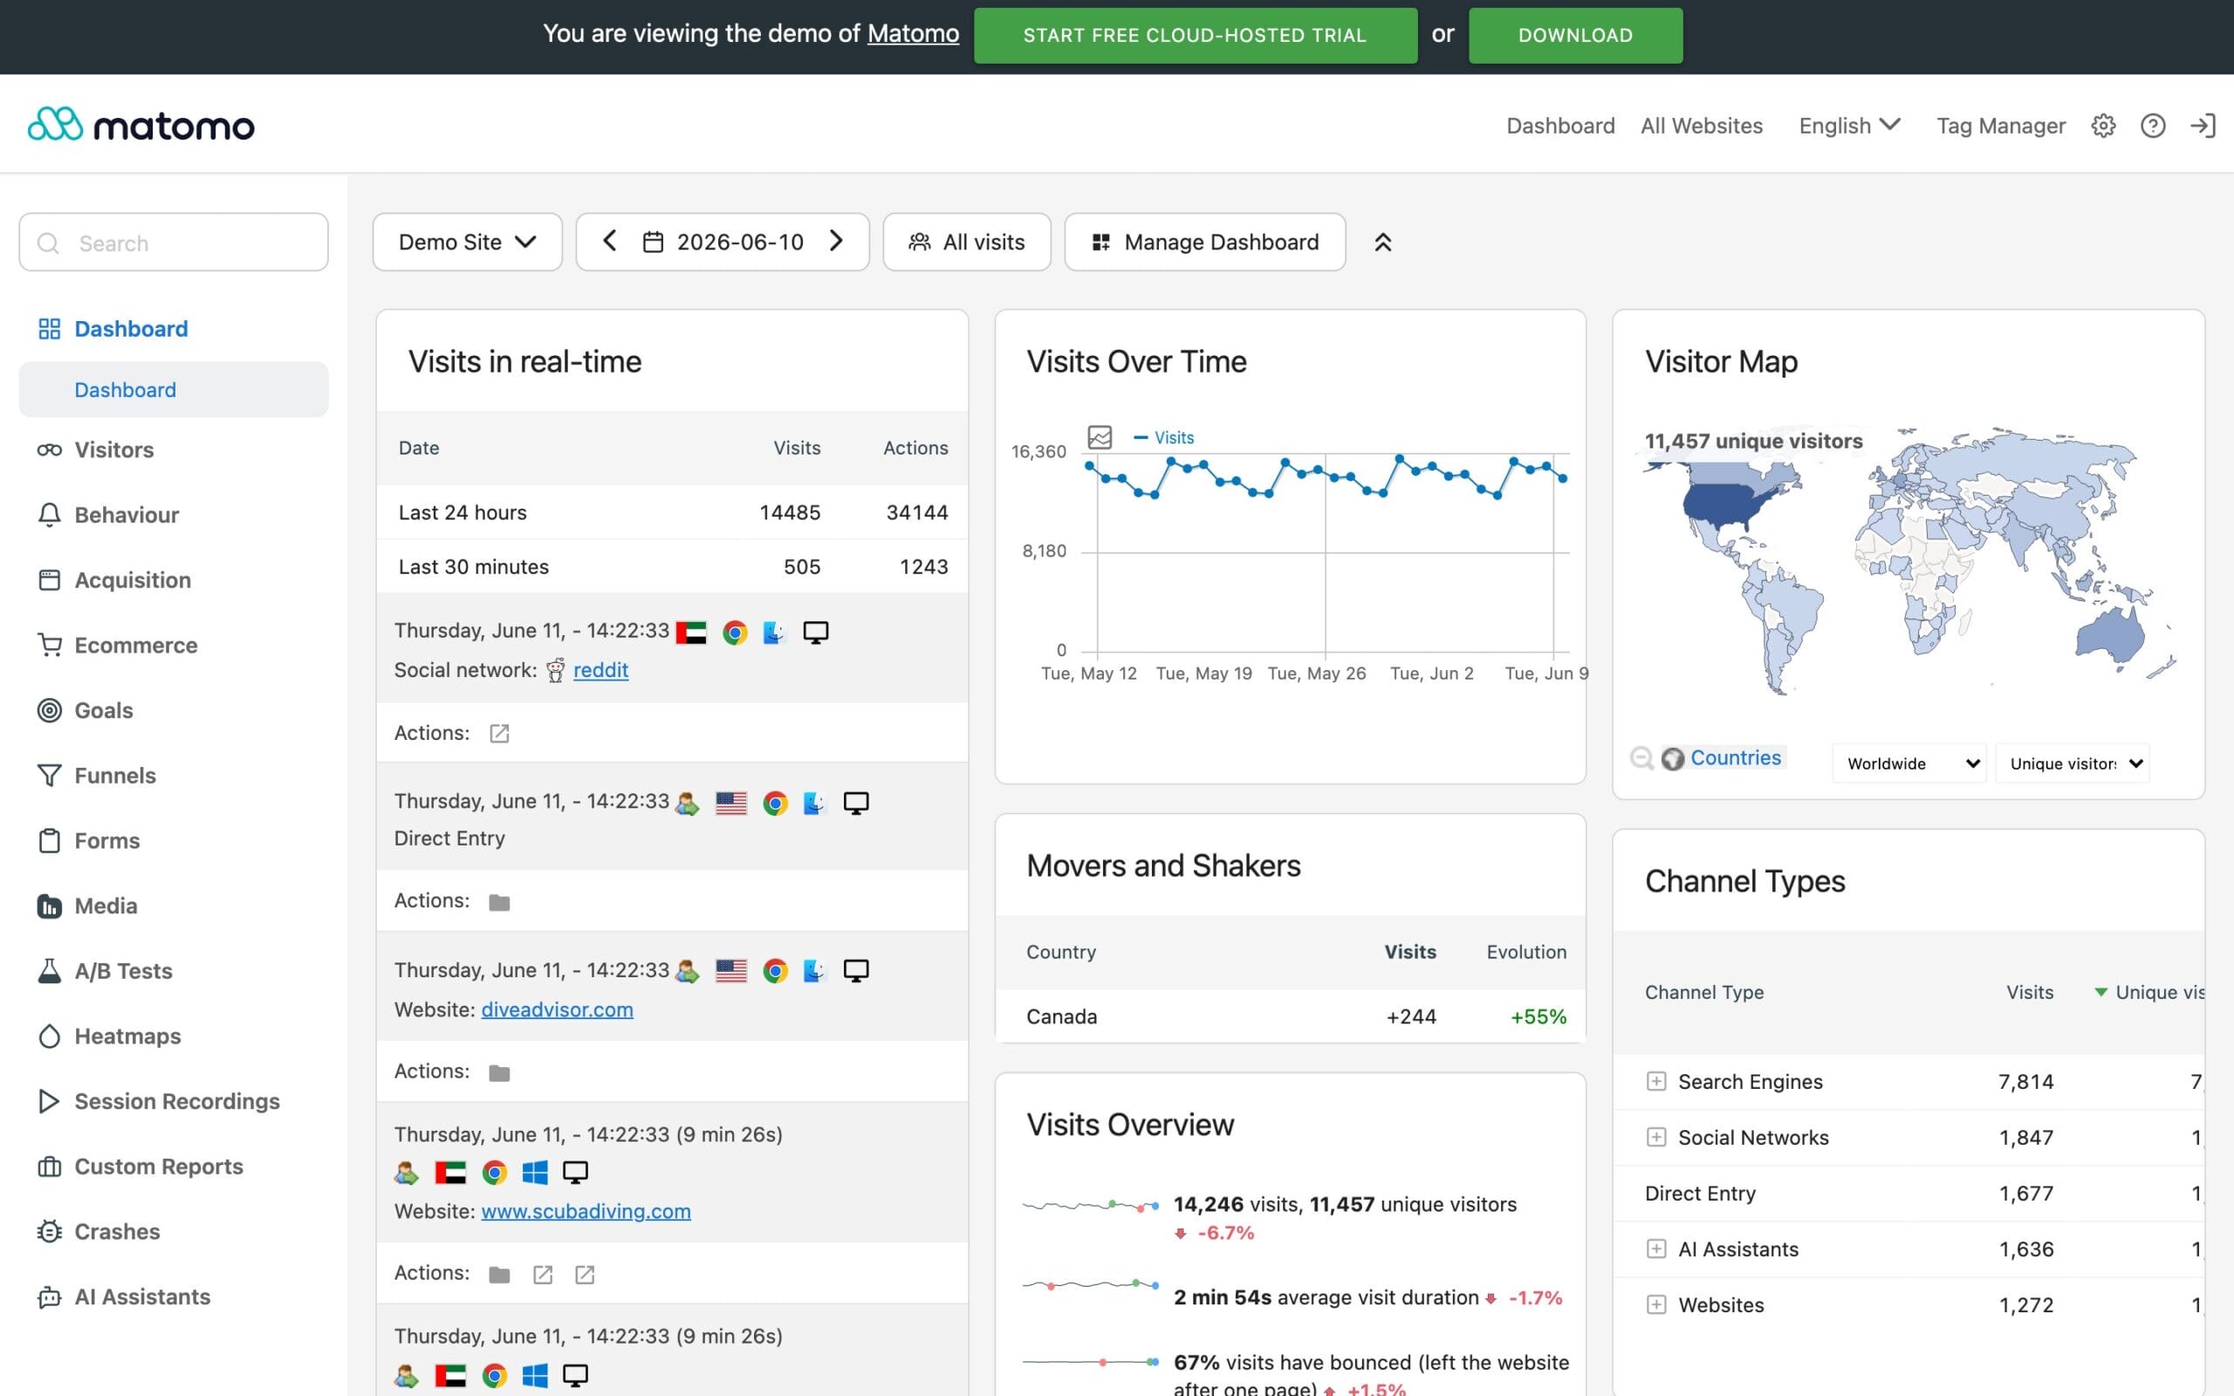The image size is (2234, 1396).
Task: Click the zoom-out magnifier on Visitor Map
Action: pyautogui.click(x=1641, y=758)
